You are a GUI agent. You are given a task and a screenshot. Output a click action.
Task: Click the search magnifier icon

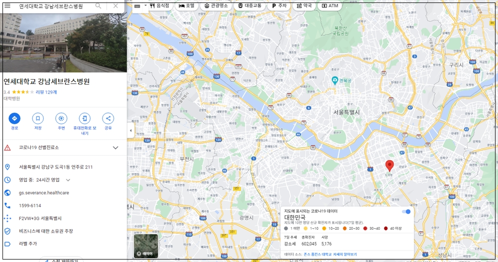click(99, 6)
